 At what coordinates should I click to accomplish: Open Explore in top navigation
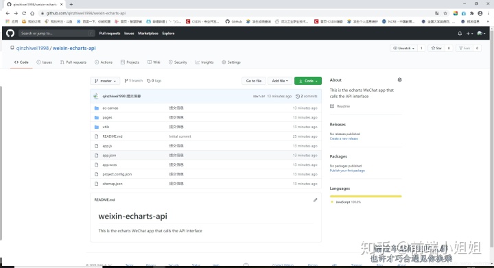coord(168,34)
